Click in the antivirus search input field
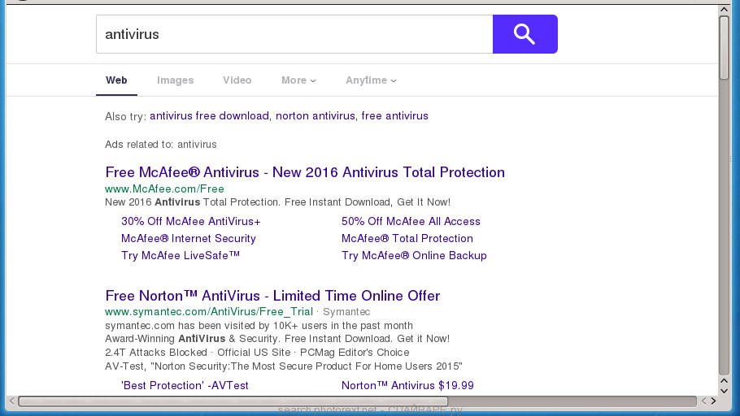This screenshot has width=740, height=416. point(294,34)
